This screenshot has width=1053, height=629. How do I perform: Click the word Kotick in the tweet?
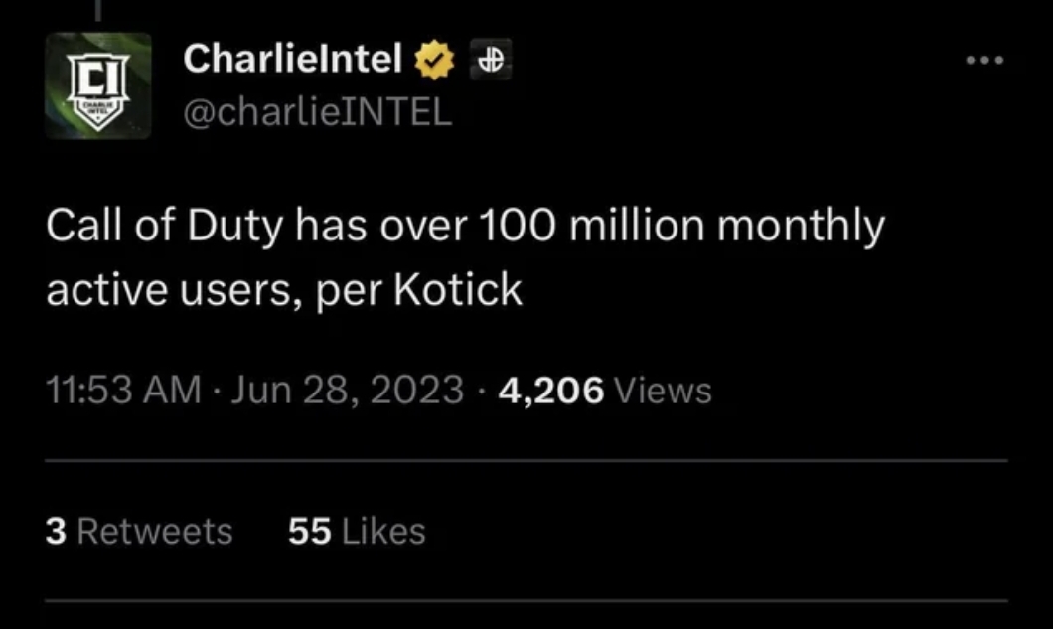(x=458, y=289)
